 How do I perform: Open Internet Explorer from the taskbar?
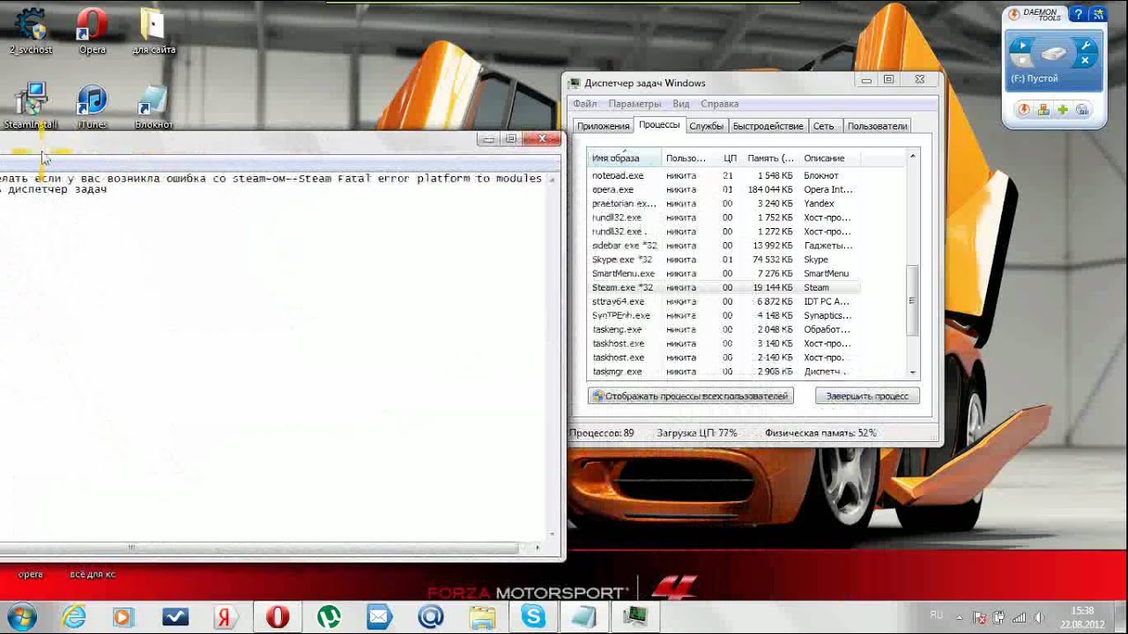pyautogui.click(x=73, y=616)
